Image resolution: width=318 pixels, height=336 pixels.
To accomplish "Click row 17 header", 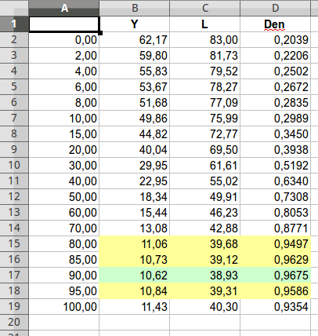I will (14, 275).
